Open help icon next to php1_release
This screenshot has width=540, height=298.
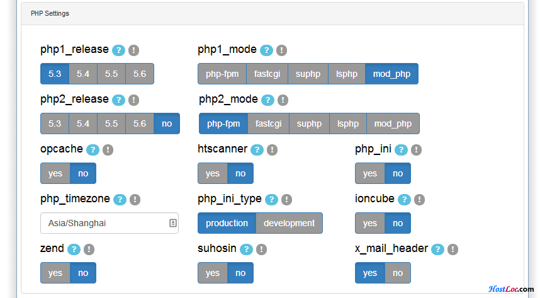pos(118,50)
